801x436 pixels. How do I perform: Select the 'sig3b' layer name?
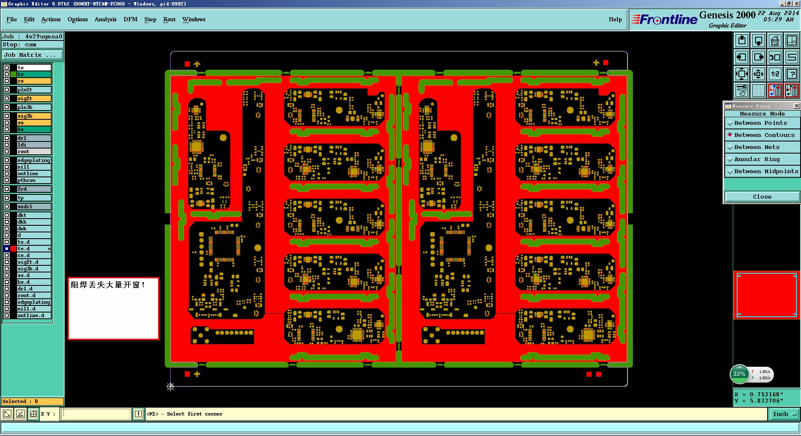[34, 116]
